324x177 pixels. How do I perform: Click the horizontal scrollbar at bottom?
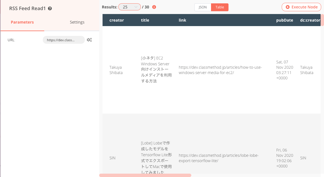145,175
